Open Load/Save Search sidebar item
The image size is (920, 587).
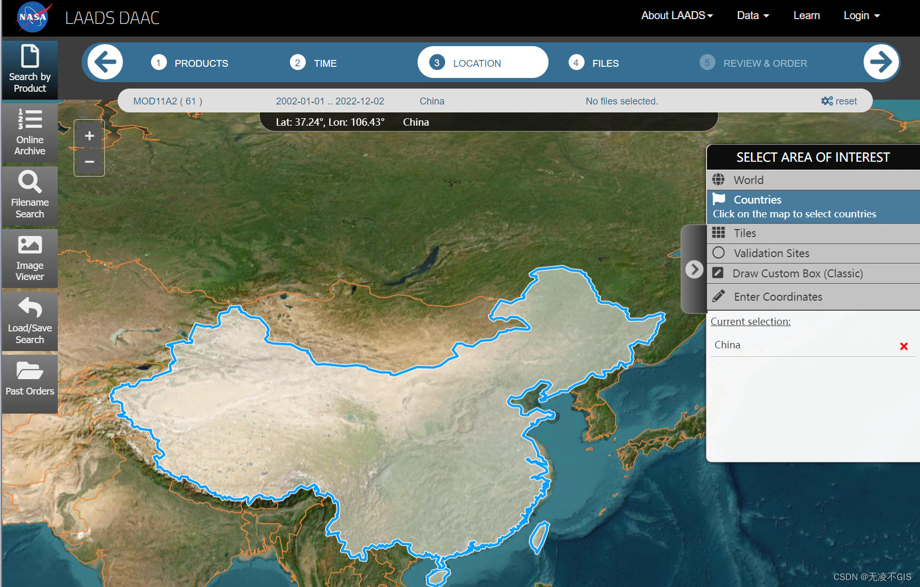tap(30, 321)
